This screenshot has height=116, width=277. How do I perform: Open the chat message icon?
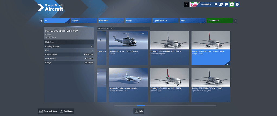coord(226,4)
